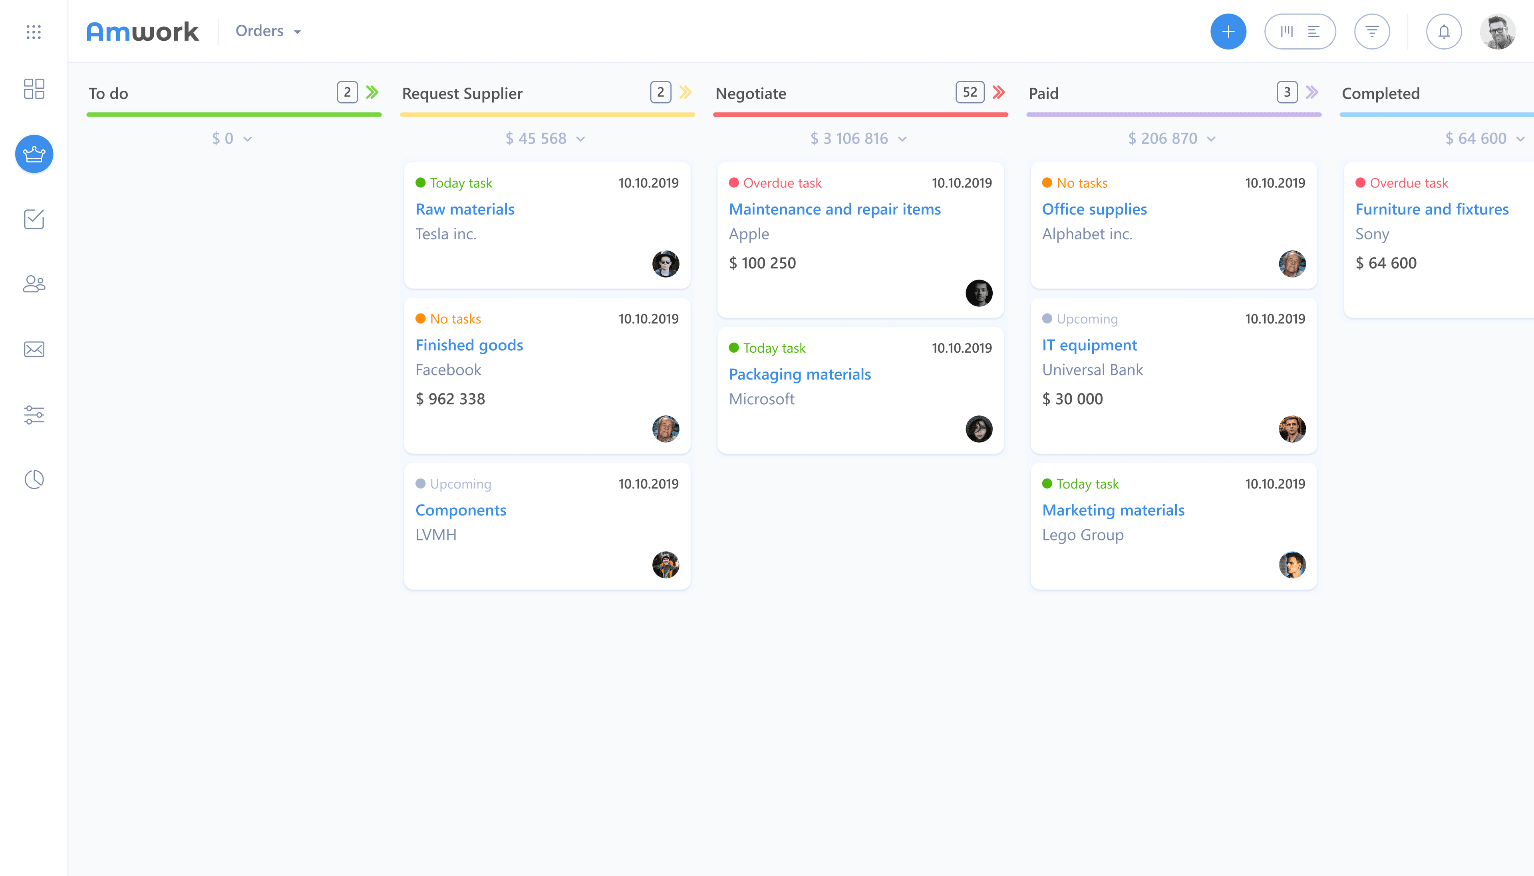The image size is (1534, 876).
Task: Click assignee avatar on Finished goods card
Action: (666, 429)
